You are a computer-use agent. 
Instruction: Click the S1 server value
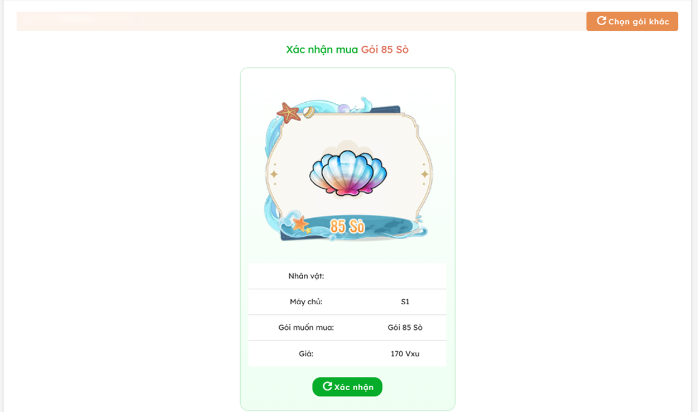tap(405, 302)
